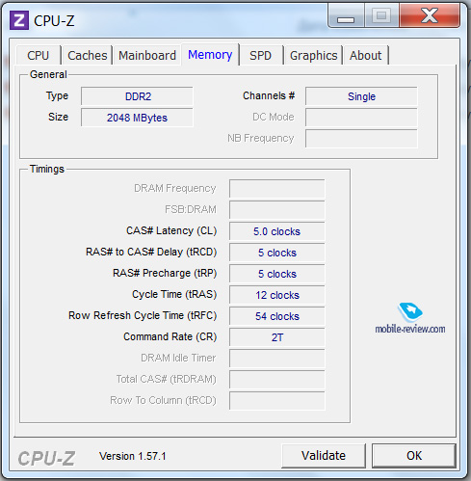This screenshot has height=481, width=471.
Task: Select the tRAS 12 clocks value
Action: coord(277,295)
